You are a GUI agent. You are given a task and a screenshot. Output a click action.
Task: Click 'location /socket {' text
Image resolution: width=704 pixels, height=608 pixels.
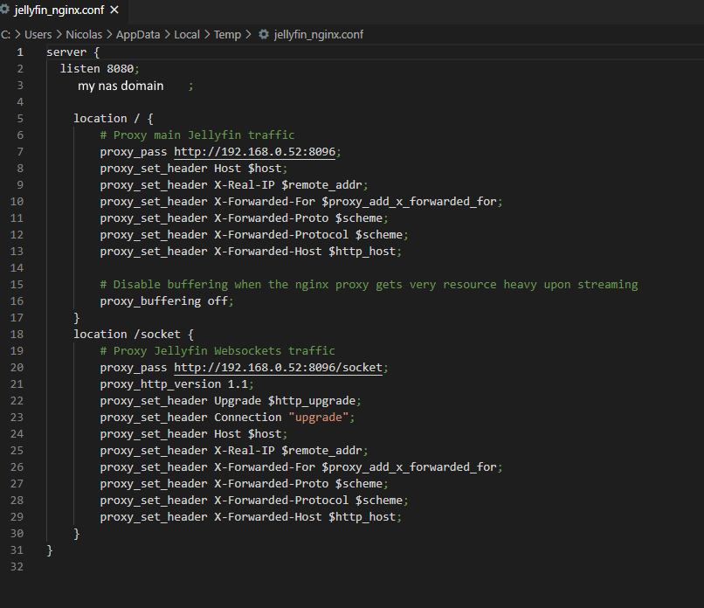point(134,335)
